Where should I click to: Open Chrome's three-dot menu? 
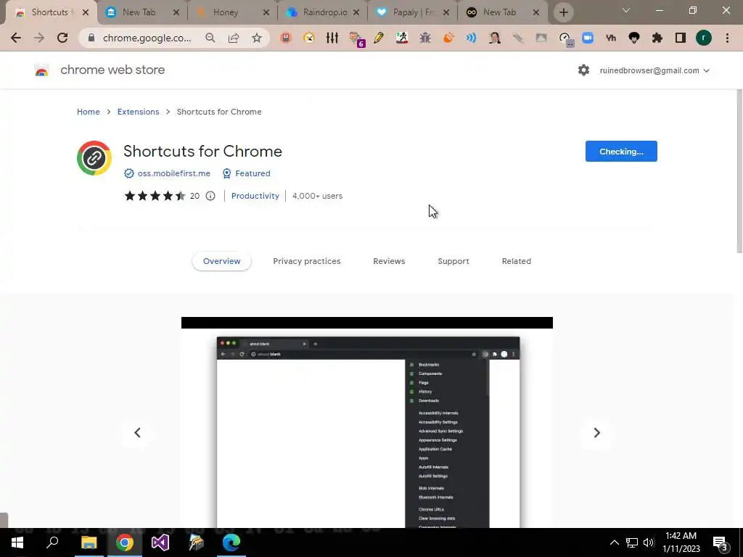coord(727,38)
